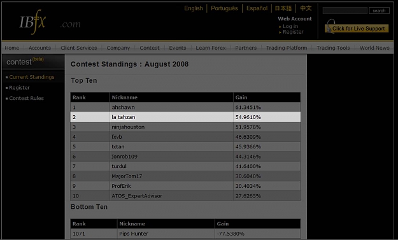Screen dimensions: 398x240
Task: Click the Click for Live Support button
Action: (357, 29)
